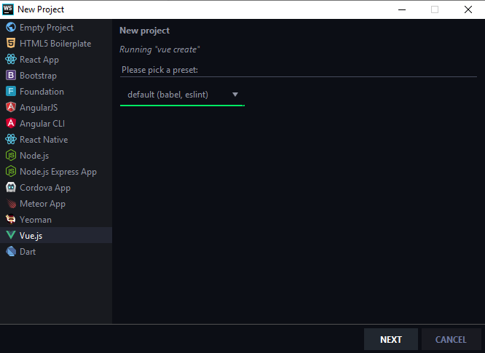Viewport: 485px width, 353px height.
Task: Select Meteor App project type
Action: [56, 203]
